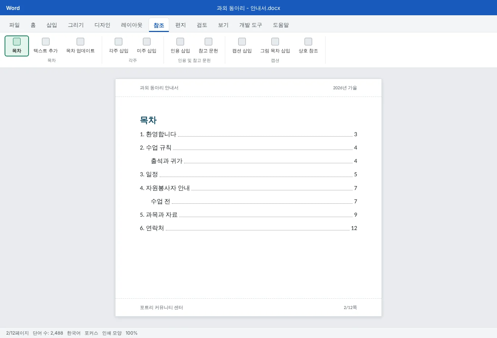Click the 목차 업데이트 ribbon icon
Viewport: 497px width, 338px height.
(x=80, y=42)
